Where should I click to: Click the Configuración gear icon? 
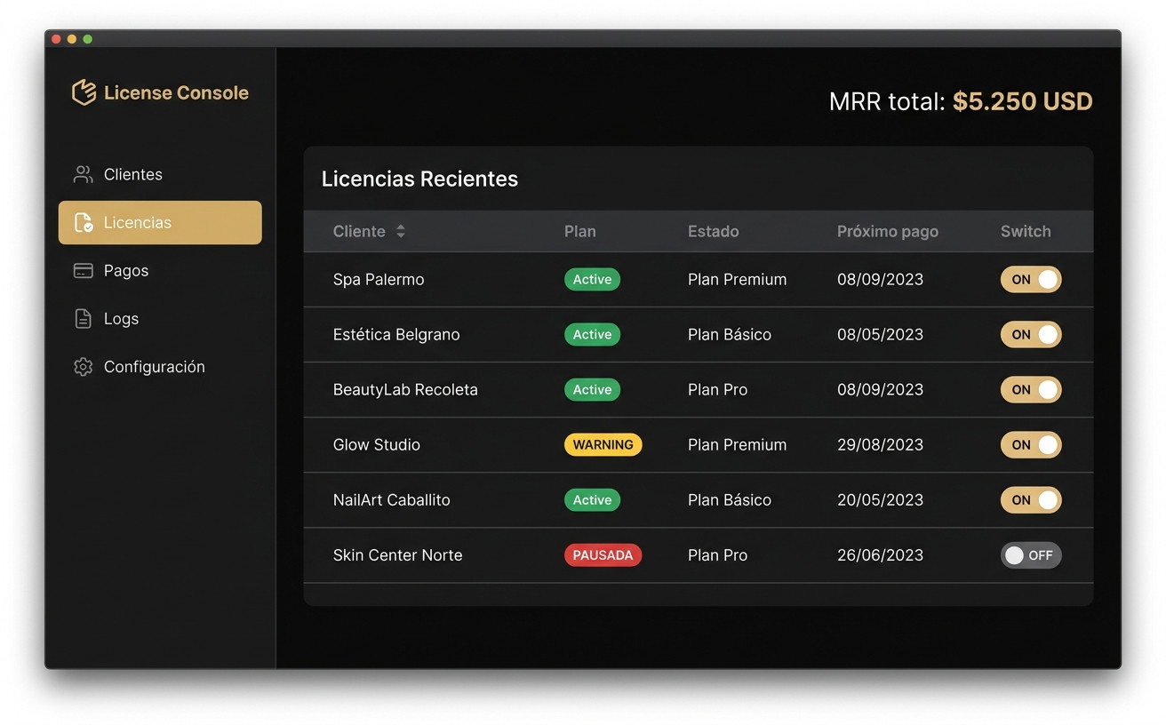coord(83,366)
